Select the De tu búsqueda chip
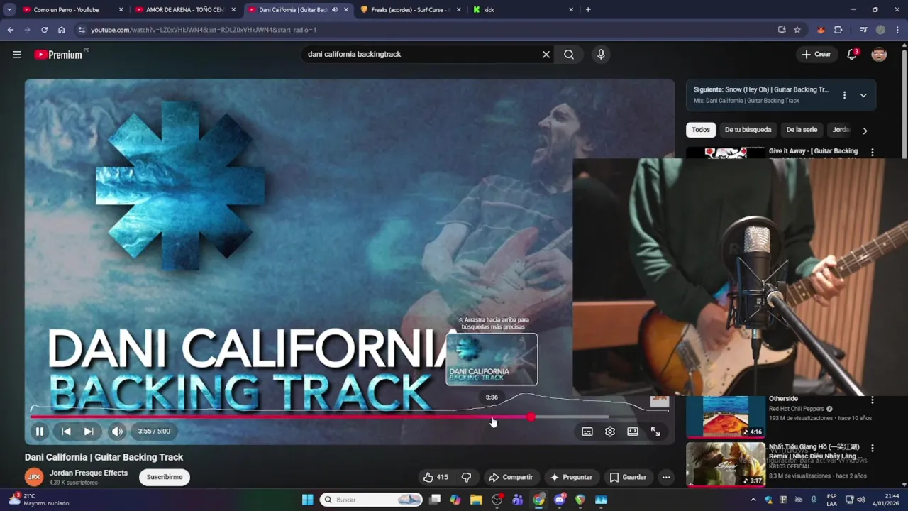The image size is (908, 511). click(748, 130)
